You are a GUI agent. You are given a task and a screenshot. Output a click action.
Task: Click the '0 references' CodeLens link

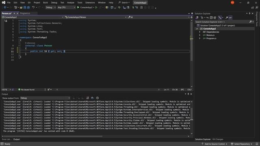pyautogui.click(x=30, y=43)
